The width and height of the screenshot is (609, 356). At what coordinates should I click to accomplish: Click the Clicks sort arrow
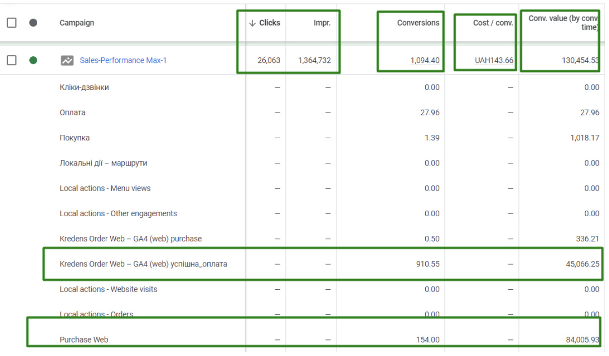pos(253,23)
